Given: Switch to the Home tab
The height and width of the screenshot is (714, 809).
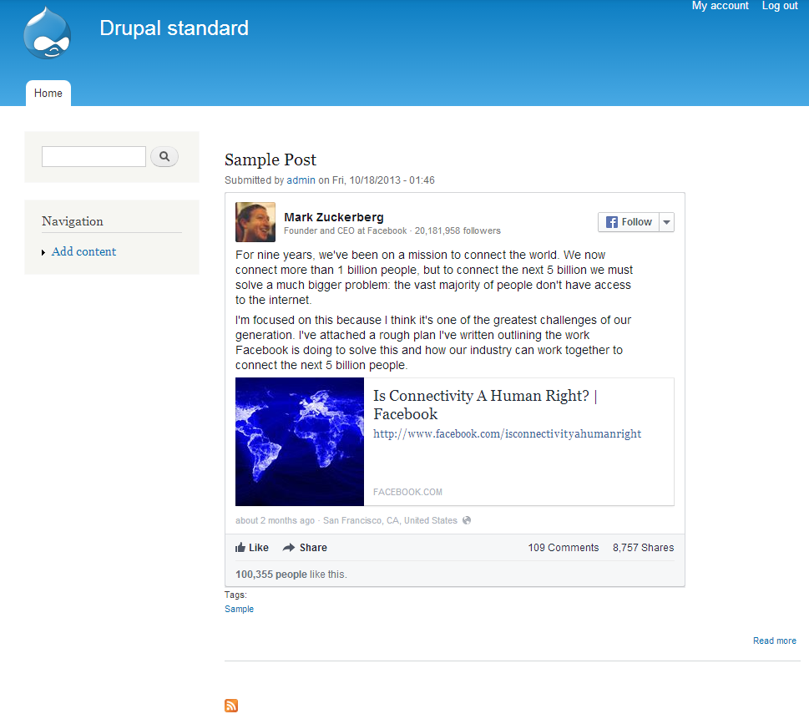Looking at the screenshot, I should (48, 93).
